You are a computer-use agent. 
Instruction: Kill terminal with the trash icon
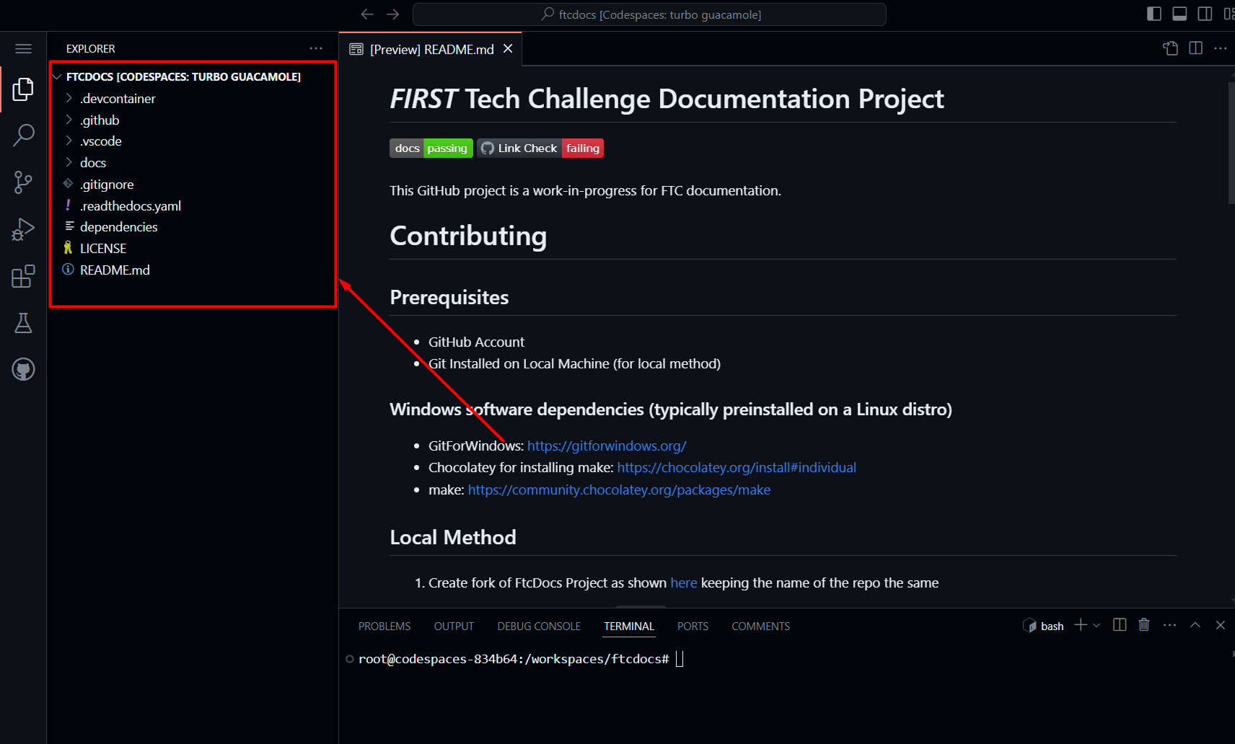(1143, 625)
